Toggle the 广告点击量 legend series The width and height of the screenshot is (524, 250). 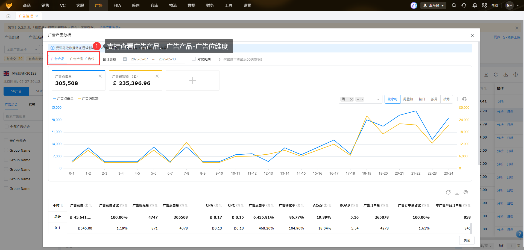63,99
